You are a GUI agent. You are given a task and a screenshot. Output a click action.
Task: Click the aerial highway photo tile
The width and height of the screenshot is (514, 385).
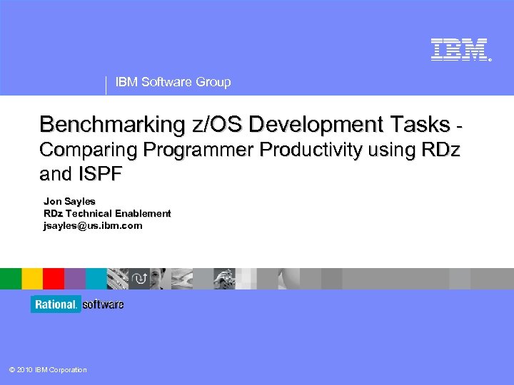(118, 279)
